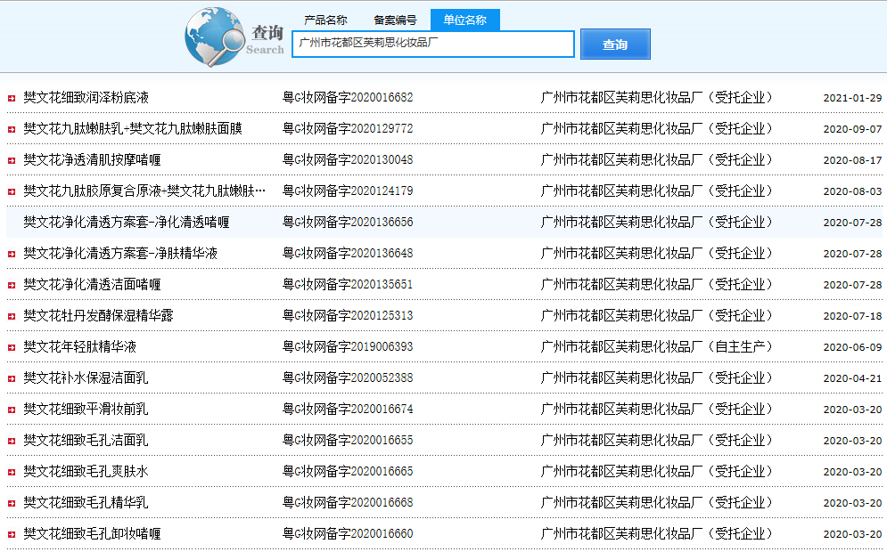Click the date 2020-08-17

[852, 160]
